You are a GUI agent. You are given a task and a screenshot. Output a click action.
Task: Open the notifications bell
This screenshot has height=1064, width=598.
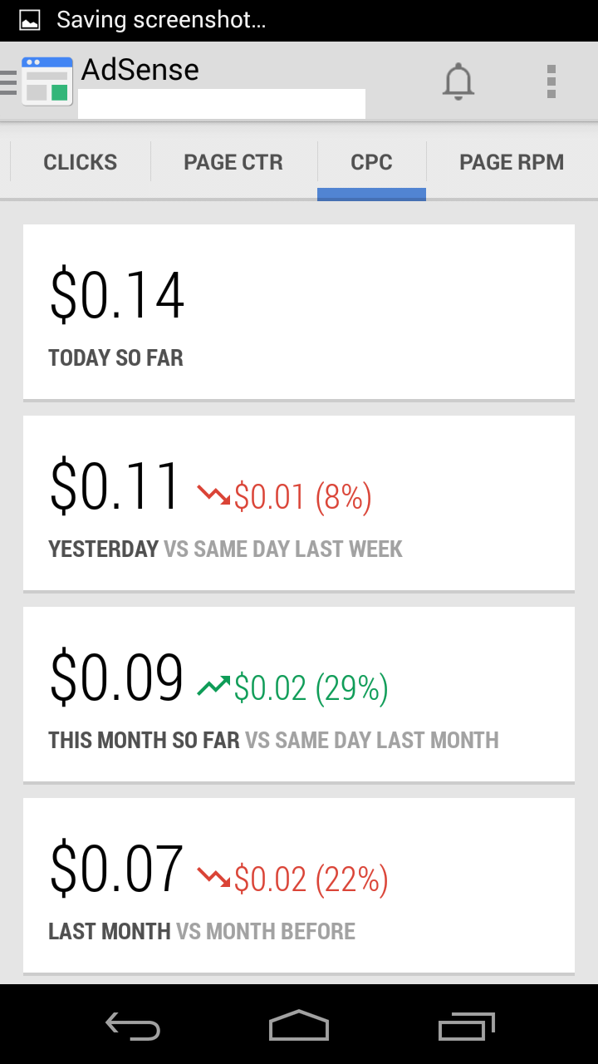tap(458, 82)
